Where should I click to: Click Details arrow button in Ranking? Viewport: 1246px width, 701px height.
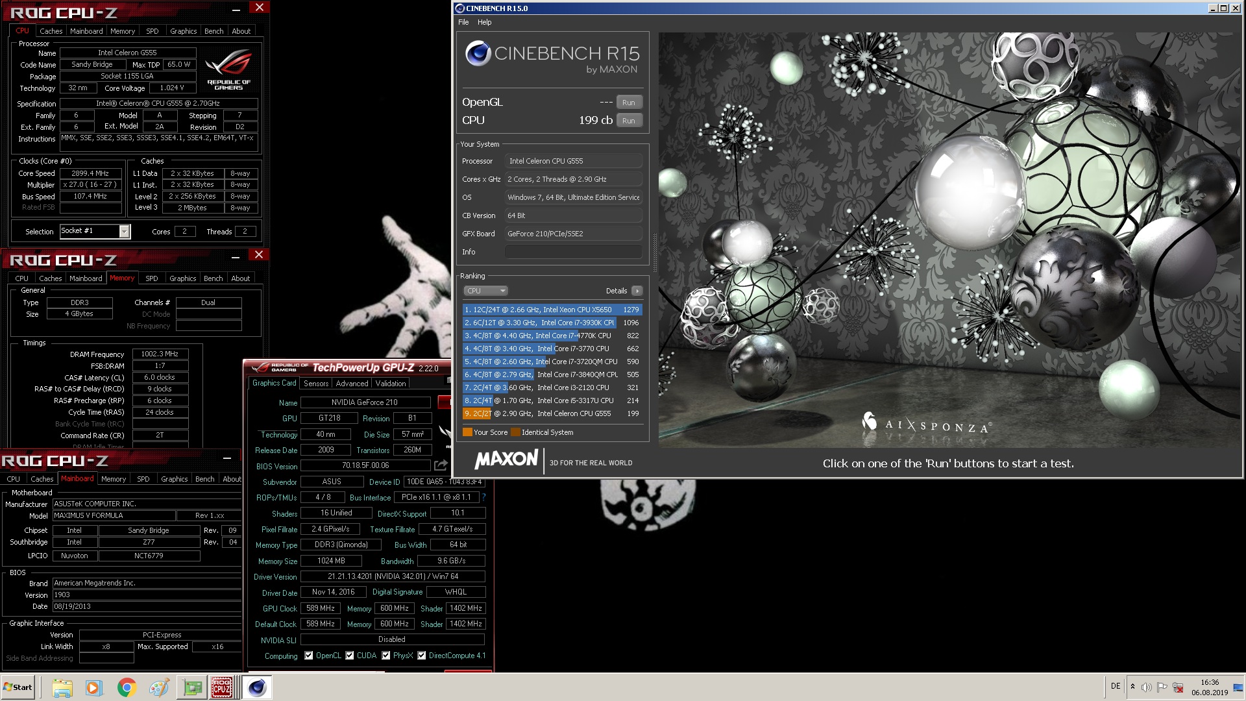[x=637, y=291]
